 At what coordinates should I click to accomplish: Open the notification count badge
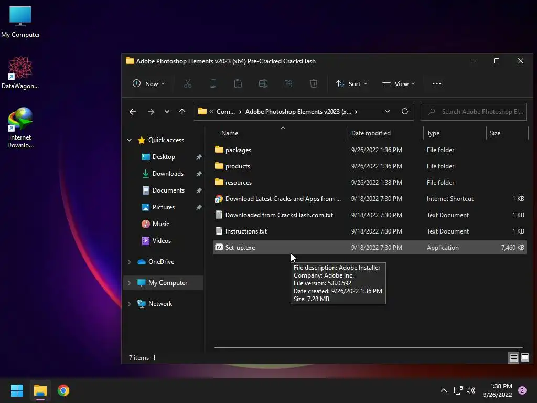click(x=522, y=390)
